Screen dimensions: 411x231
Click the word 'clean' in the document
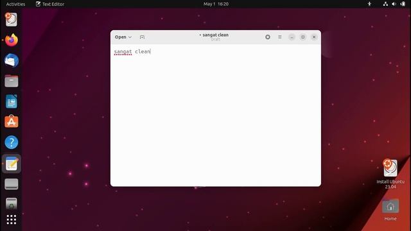coord(143,51)
